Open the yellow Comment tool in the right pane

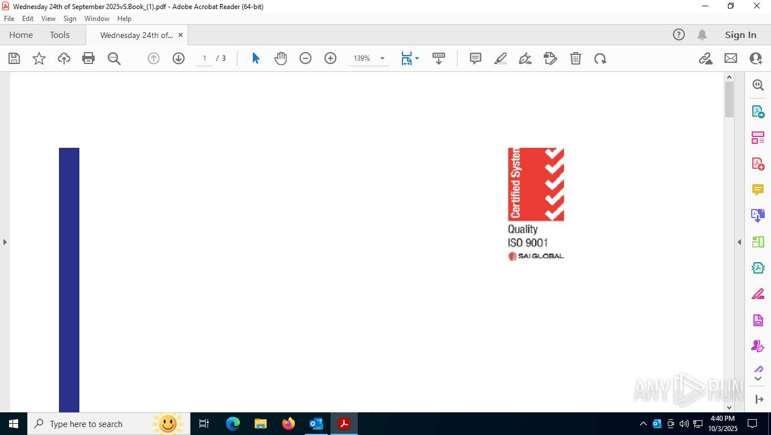coord(758,190)
